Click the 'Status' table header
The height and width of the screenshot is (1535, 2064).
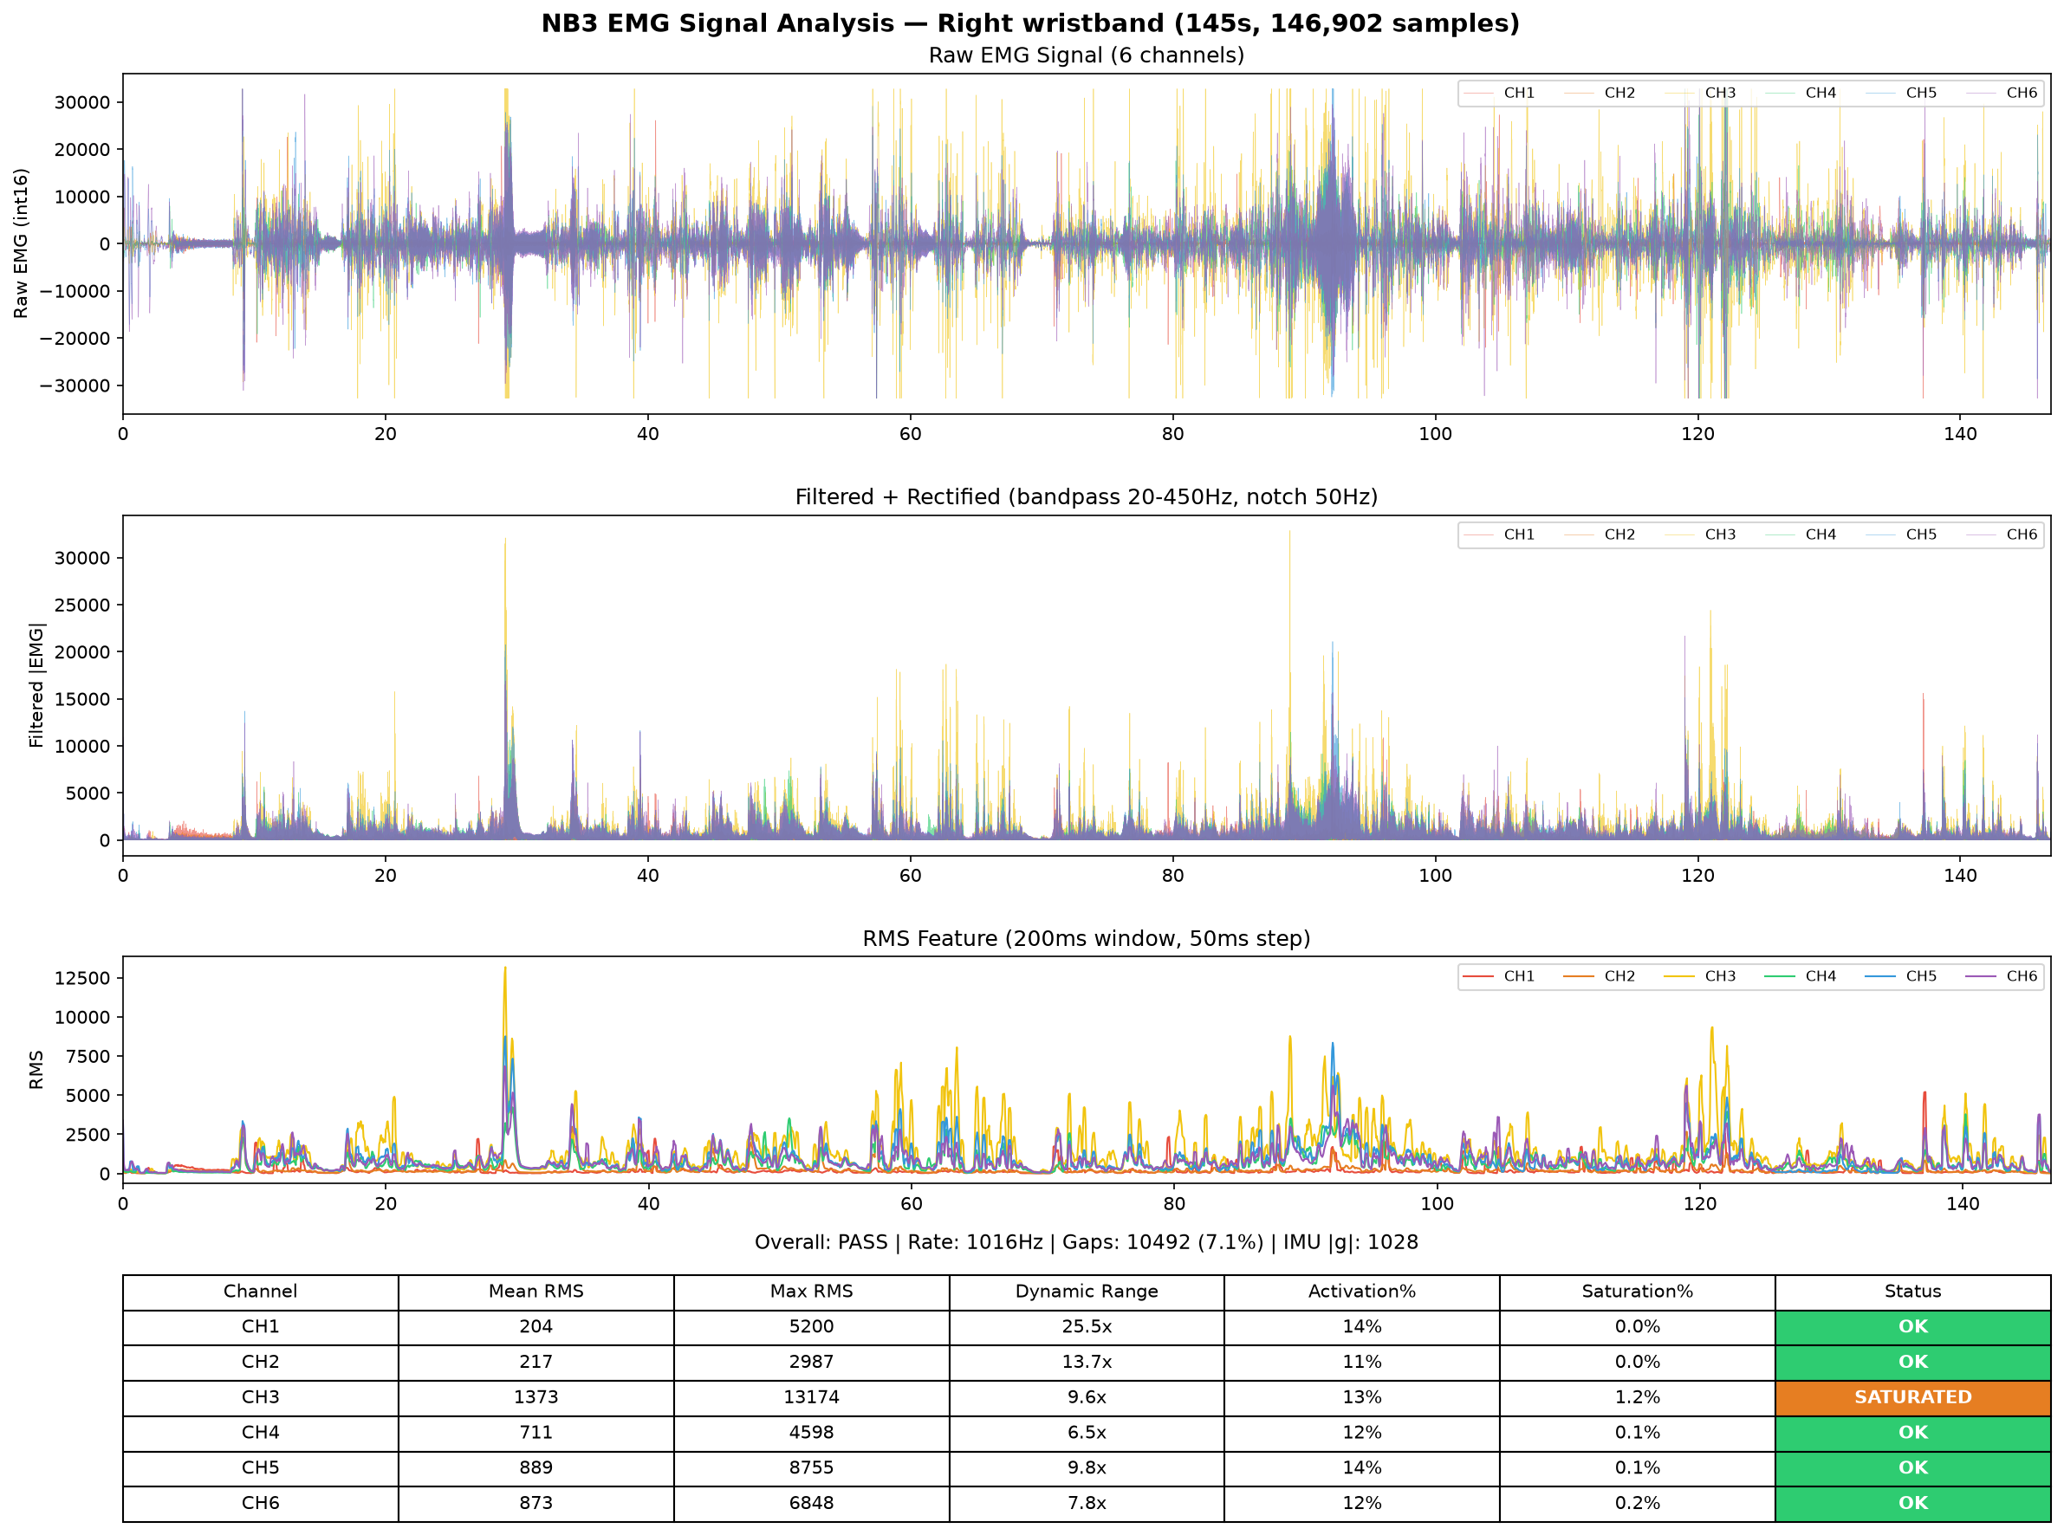point(1912,1292)
